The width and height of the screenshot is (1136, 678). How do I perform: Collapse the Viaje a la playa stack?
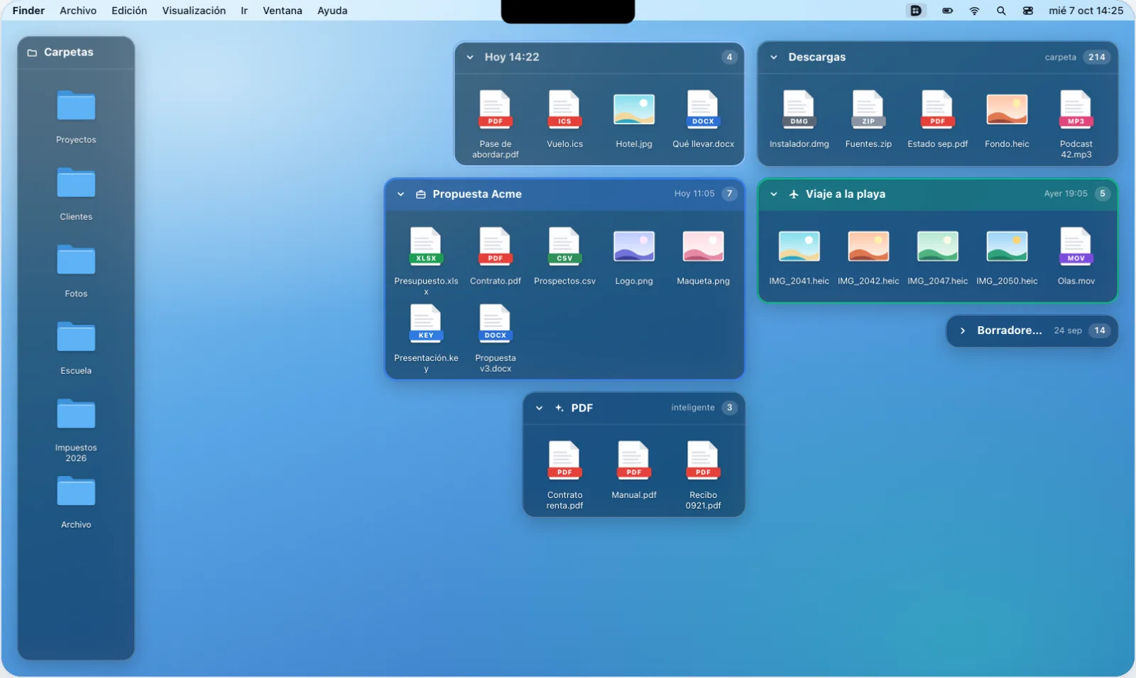pos(774,194)
